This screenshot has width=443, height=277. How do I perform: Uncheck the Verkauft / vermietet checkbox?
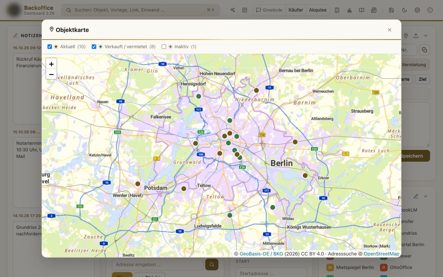click(x=94, y=46)
